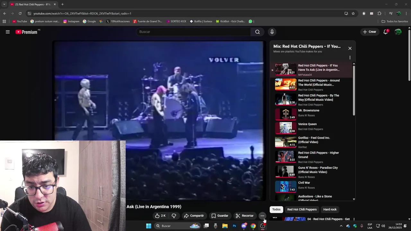Image resolution: width=411 pixels, height=231 pixels.
Task: Play By The Way from the Mix
Action: 311,100
